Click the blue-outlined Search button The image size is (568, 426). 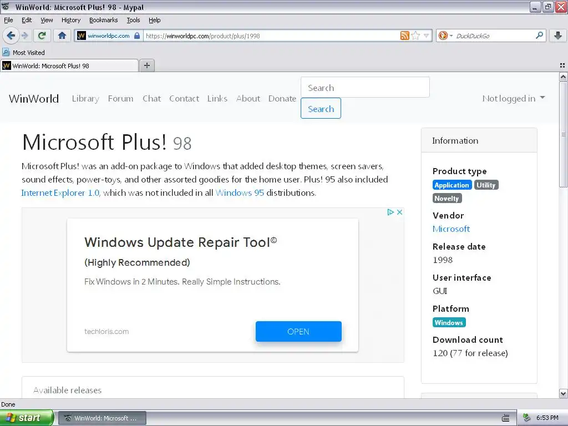321,108
